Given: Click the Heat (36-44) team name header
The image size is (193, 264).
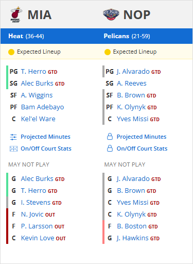Looking at the screenshot, I should [x=26, y=36].
